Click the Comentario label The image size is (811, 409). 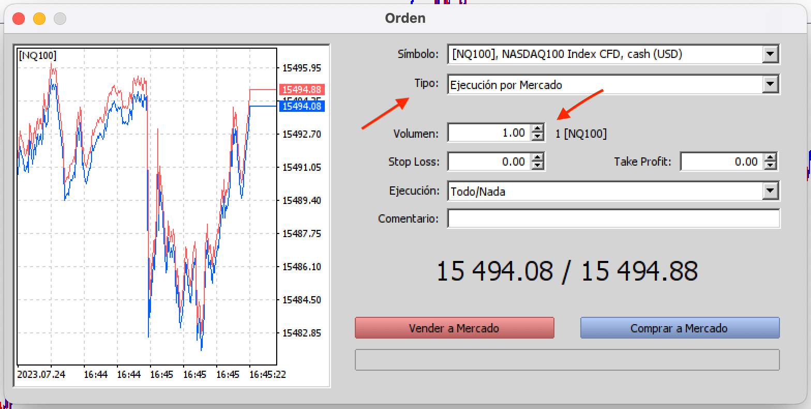[x=409, y=218]
